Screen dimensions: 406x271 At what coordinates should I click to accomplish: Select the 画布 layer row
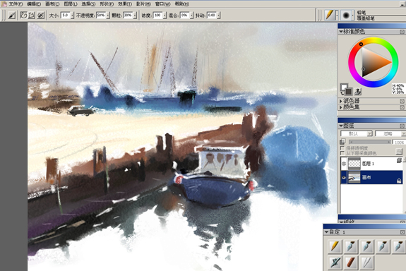372,178
